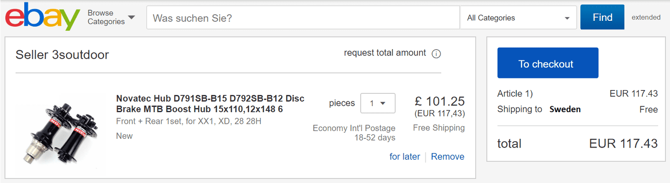Click the £ 101.25 item price
Image resolution: width=670 pixels, height=183 pixels.
[x=439, y=101]
